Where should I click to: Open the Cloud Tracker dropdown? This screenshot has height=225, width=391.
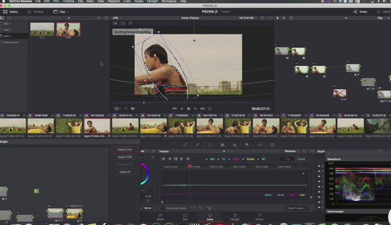click(x=296, y=208)
